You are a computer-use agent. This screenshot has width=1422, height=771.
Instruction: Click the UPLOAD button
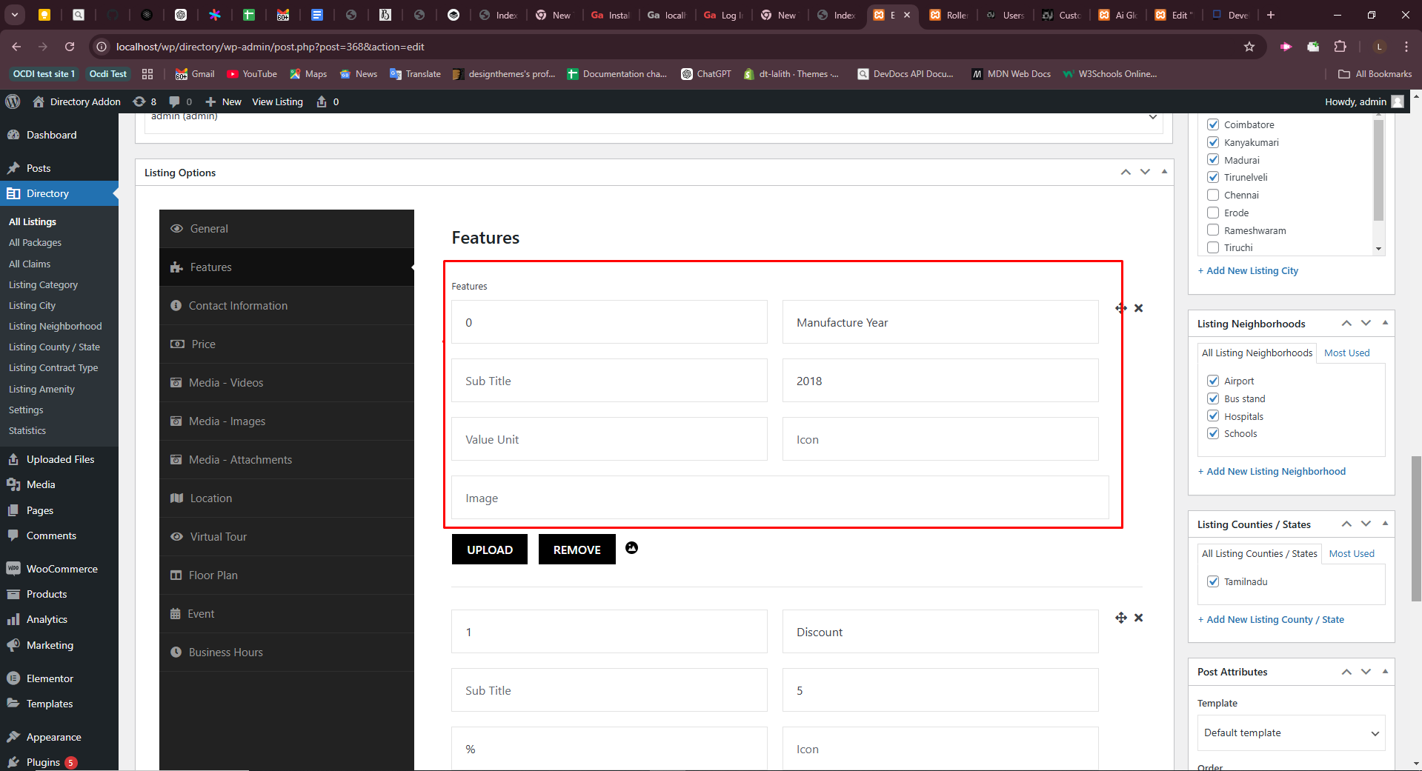coord(490,550)
